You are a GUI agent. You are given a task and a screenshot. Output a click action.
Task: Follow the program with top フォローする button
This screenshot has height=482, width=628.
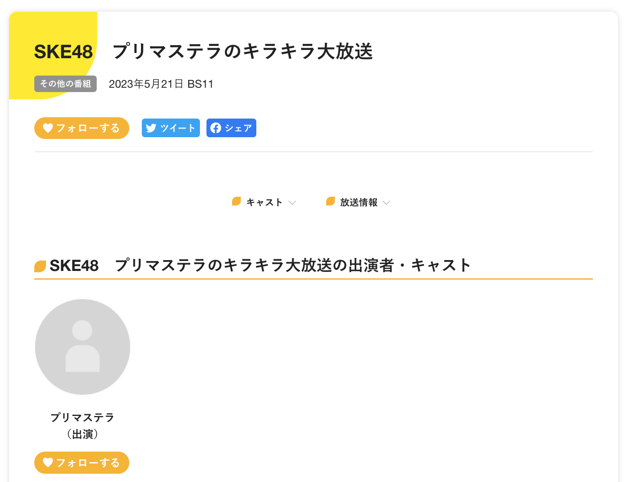click(x=82, y=128)
